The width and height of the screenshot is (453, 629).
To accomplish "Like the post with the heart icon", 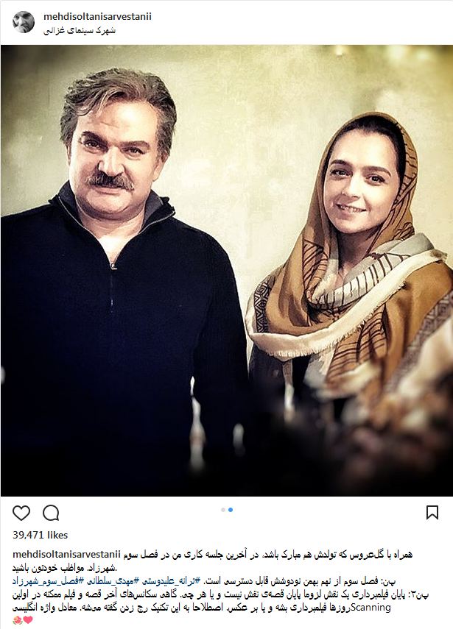I will tap(21, 513).
